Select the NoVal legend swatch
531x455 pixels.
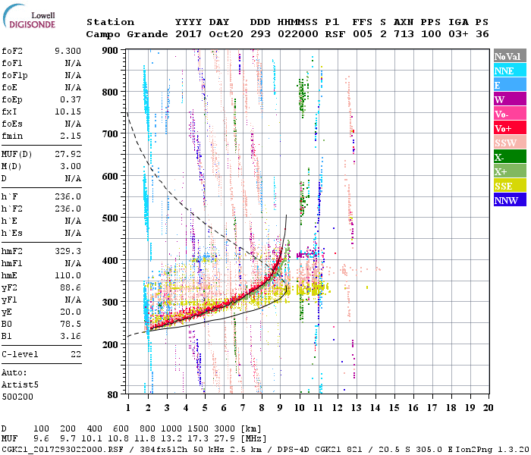[x=510, y=56]
